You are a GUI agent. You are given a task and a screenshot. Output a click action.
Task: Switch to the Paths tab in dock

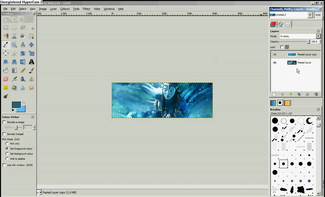(280, 24)
